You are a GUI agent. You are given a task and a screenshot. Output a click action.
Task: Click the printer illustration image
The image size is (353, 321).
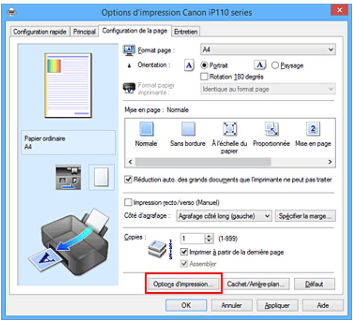[69, 242]
